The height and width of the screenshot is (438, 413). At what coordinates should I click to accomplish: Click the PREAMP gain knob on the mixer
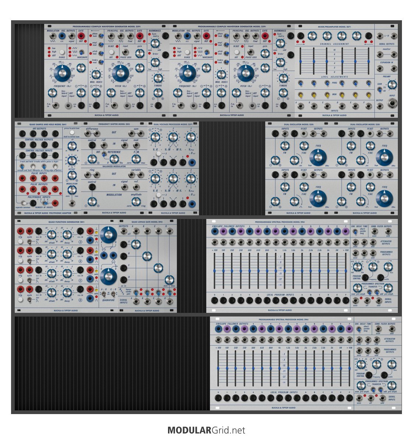coord(392,84)
